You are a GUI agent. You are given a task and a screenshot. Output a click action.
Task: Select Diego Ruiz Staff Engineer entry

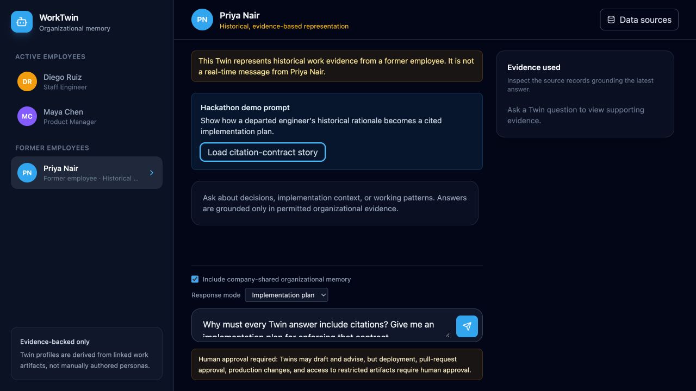pyautogui.click(x=86, y=81)
